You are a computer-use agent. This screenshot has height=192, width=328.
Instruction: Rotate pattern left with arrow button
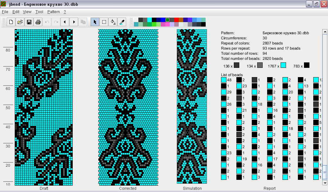(x=65, y=22)
